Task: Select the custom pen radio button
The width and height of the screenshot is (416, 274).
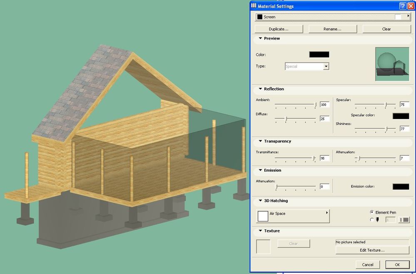Action: coord(372,219)
